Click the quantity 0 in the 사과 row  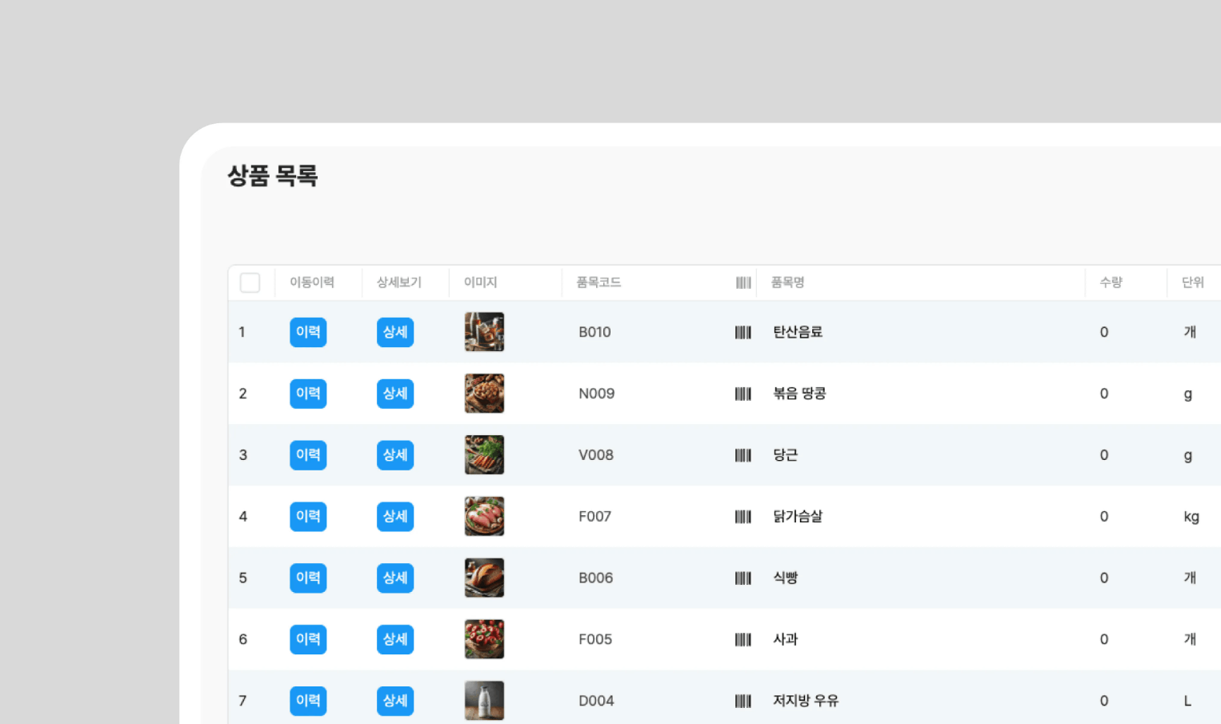[x=1104, y=639]
